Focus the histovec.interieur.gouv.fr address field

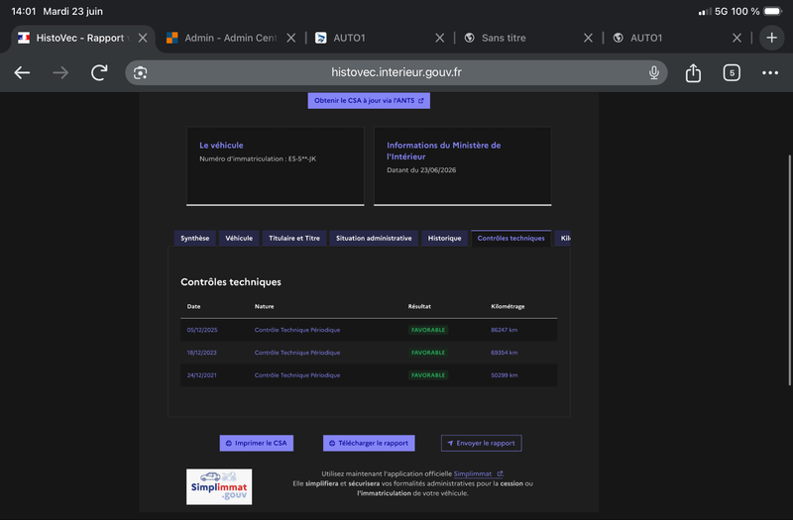click(396, 72)
